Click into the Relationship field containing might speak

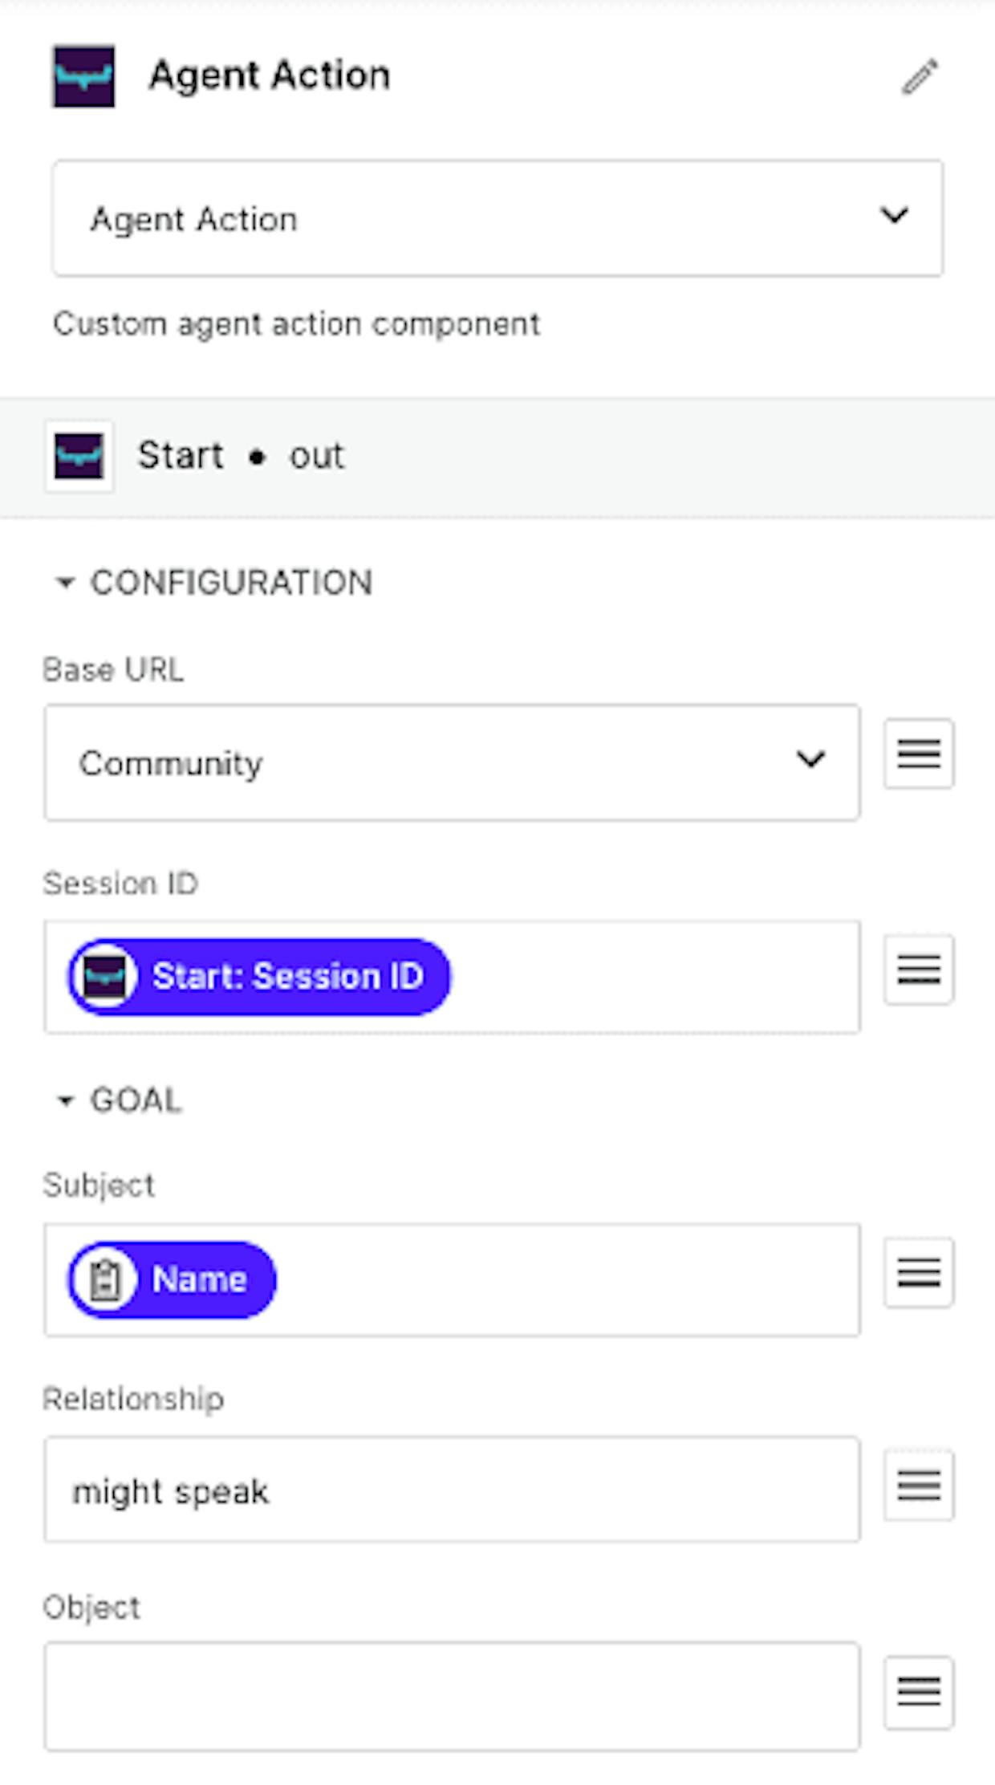click(453, 1490)
